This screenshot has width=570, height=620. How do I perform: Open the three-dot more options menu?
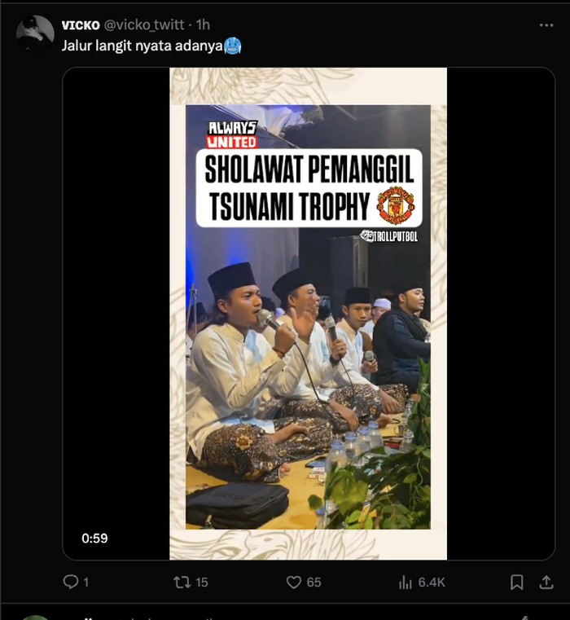tap(546, 25)
